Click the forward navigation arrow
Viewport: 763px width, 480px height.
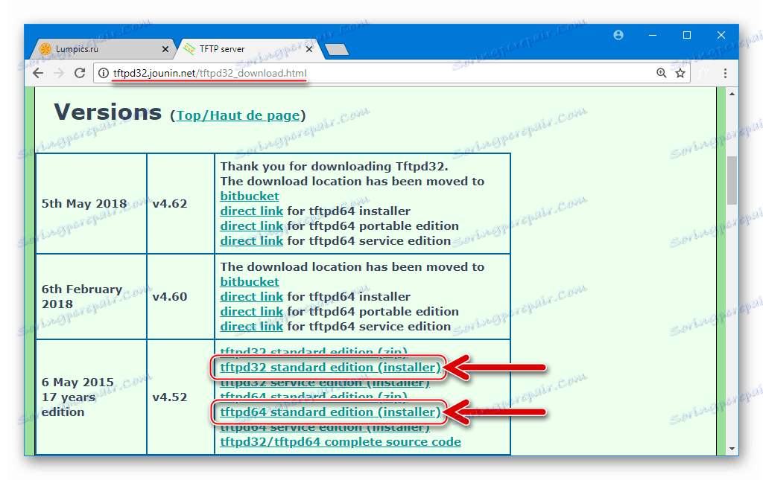[59, 74]
